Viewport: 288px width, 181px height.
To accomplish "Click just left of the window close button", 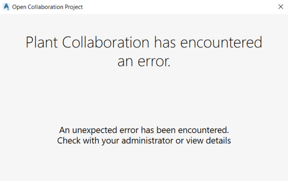I will 270,7.
